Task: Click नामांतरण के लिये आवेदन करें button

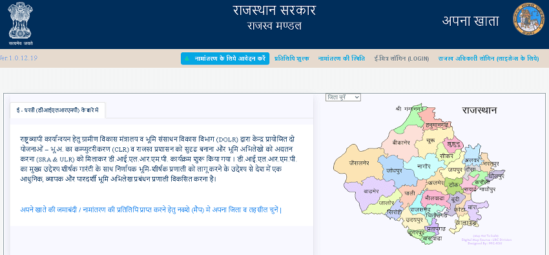Action: point(225,58)
